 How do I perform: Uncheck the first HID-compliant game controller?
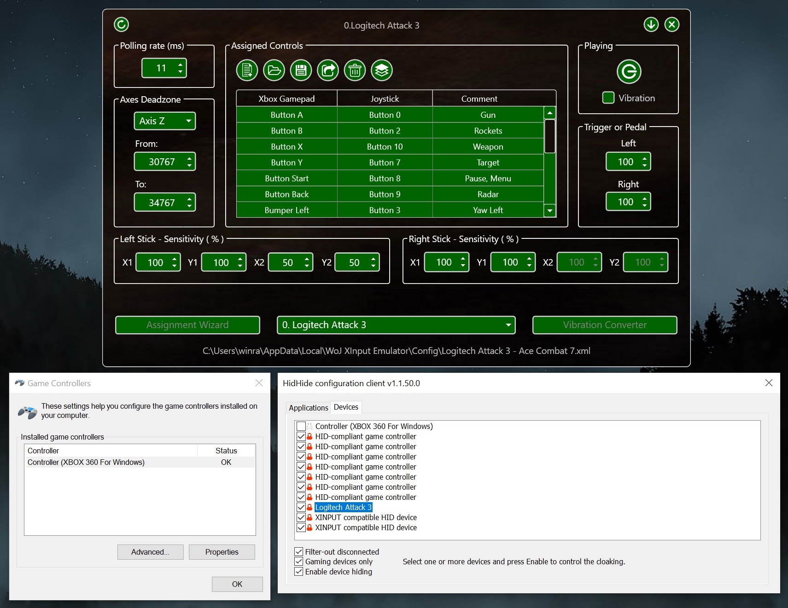[301, 436]
